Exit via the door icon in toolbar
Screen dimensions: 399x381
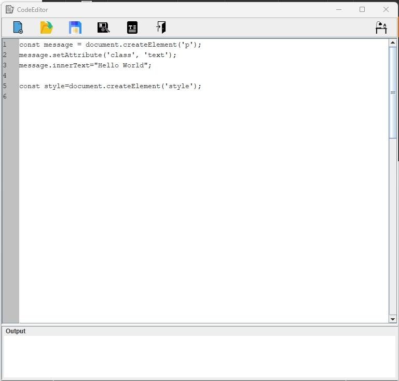coord(161,27)
